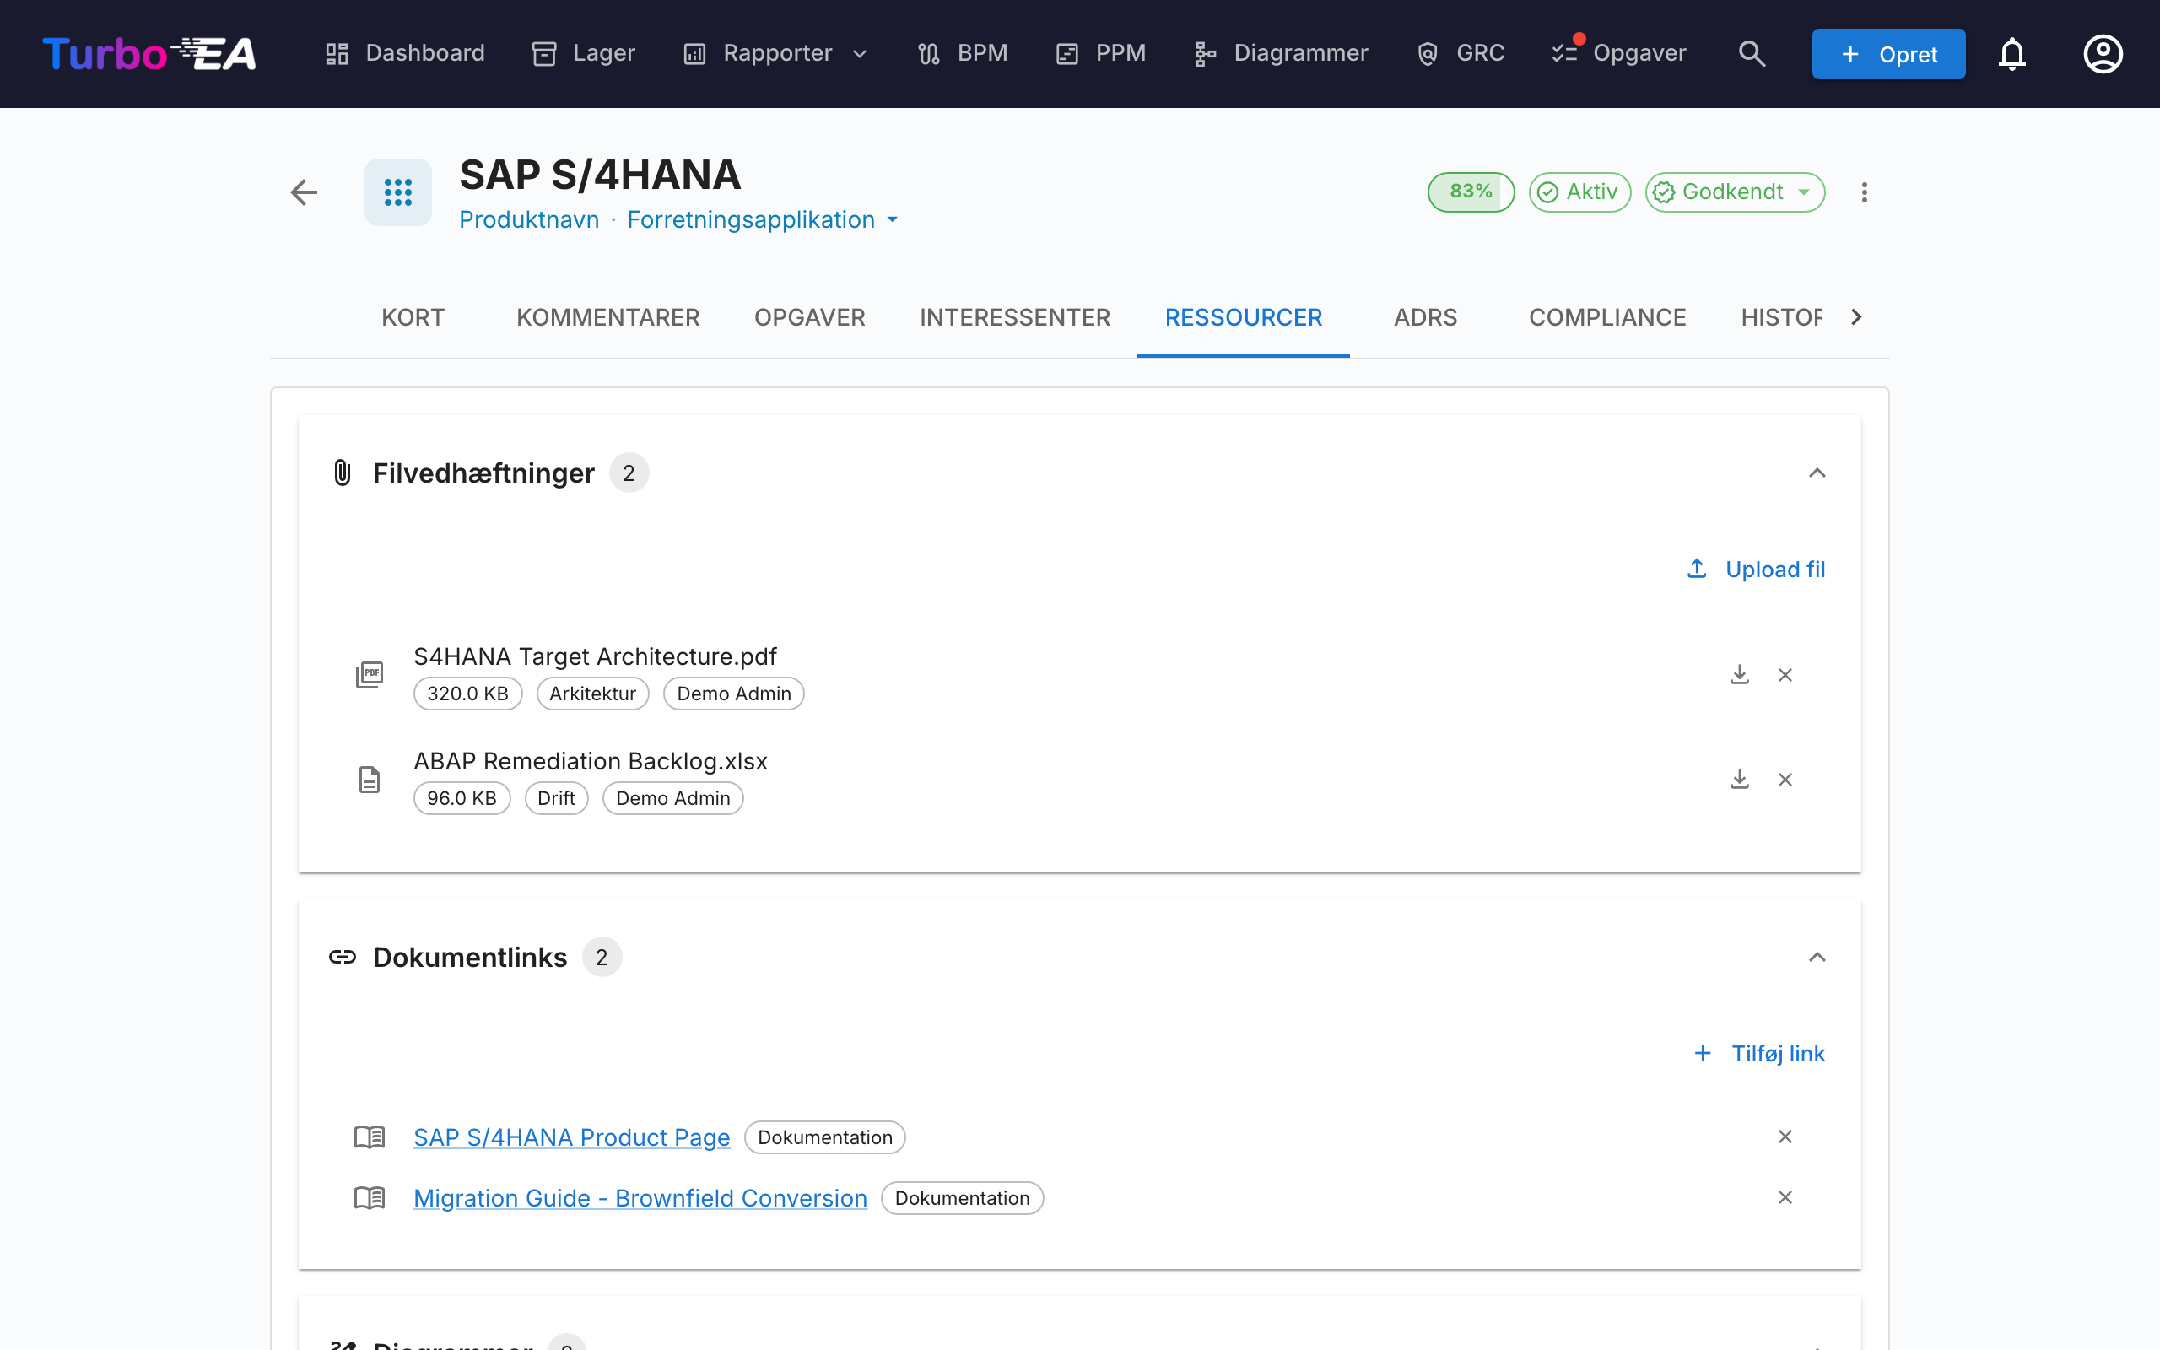Viewport: 2160px width, 1350px height.
Task: Open Migration Guide - Brownfield Conversion link
Action: point(640,1197)
